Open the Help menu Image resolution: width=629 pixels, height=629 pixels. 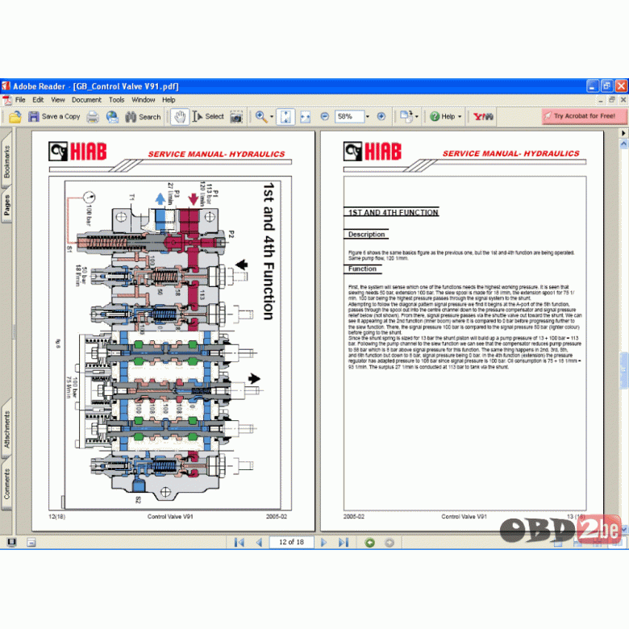(x=169, y=99)
